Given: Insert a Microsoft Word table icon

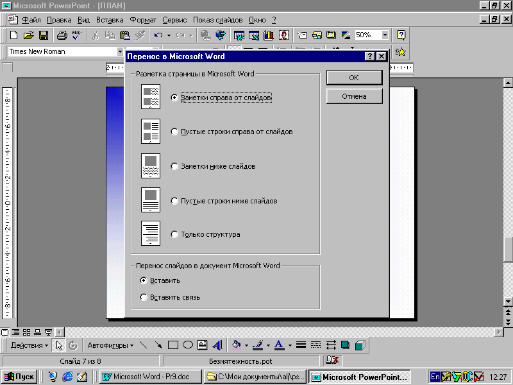Looking at the screenshot, I should (239, 35).
